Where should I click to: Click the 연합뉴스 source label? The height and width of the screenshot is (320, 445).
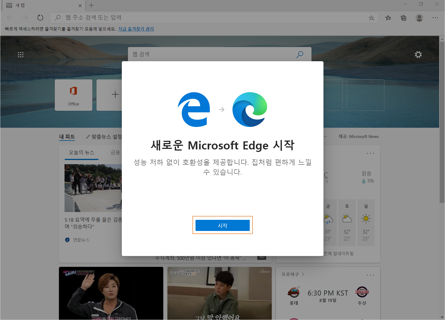(81, 240)
